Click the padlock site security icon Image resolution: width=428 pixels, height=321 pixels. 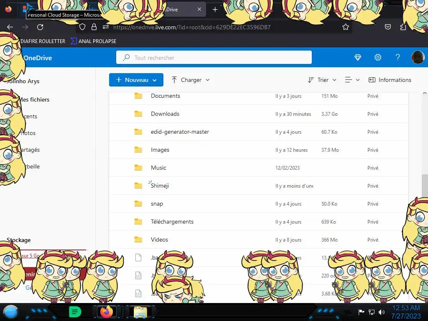(94, 27)
